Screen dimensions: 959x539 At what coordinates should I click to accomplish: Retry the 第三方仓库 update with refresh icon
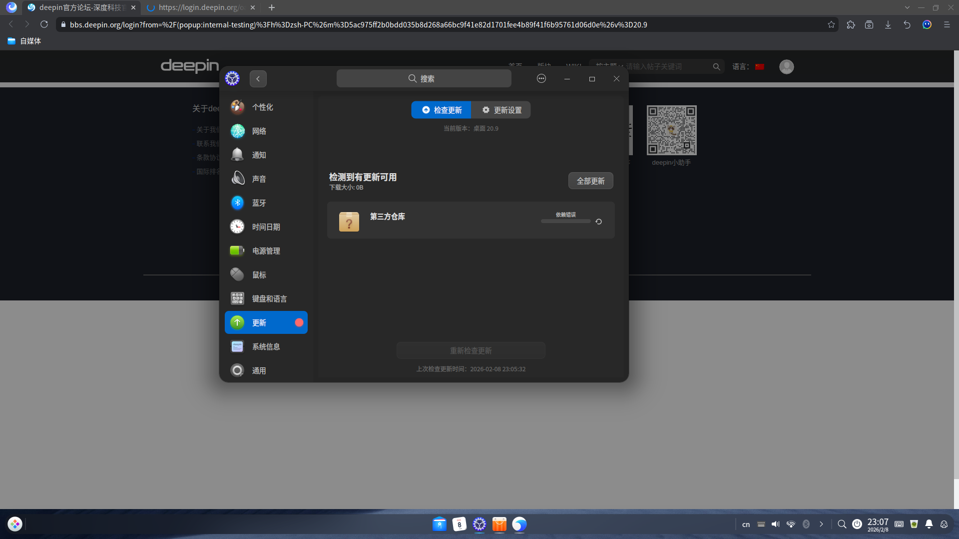point(598,222)
